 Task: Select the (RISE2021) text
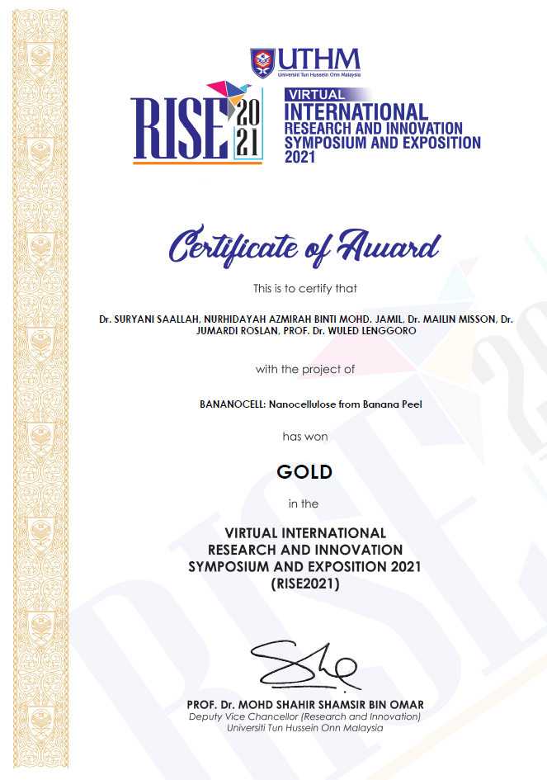tap(304, 584)
